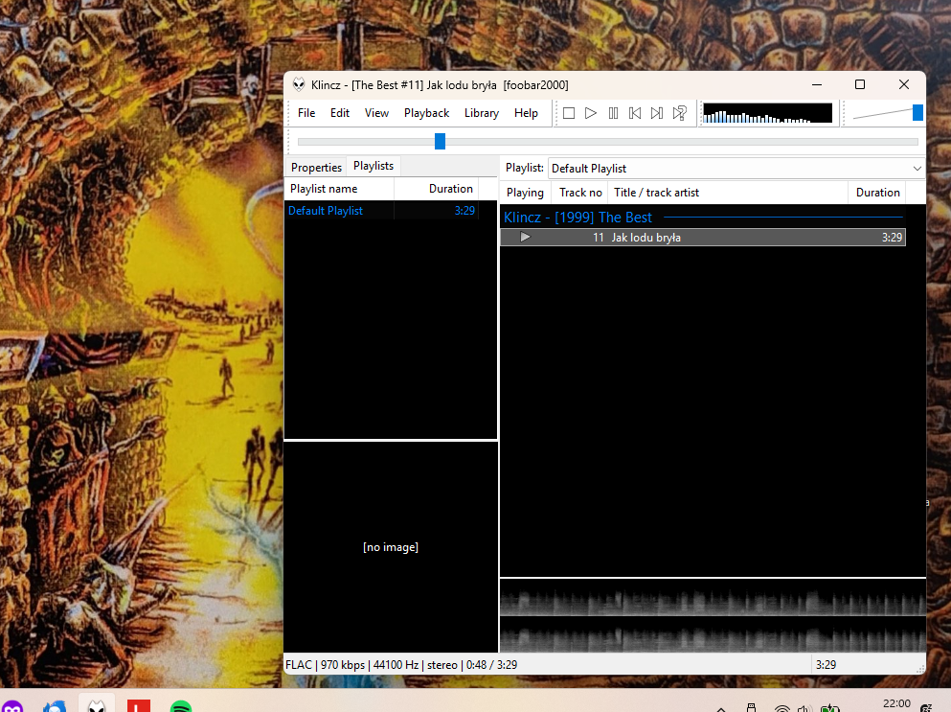This screenshot has height=712, width=951.
Task: Open the Playback menu
Action: [426, 113]
